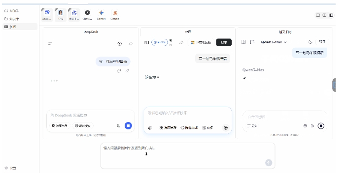Toggle image generation in middle input box

pyautogui.click(x=189, y=128)
